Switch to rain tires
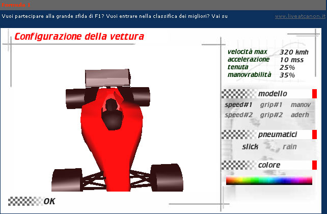The height and width of the screenshot is (214, 327). point(289,147)
